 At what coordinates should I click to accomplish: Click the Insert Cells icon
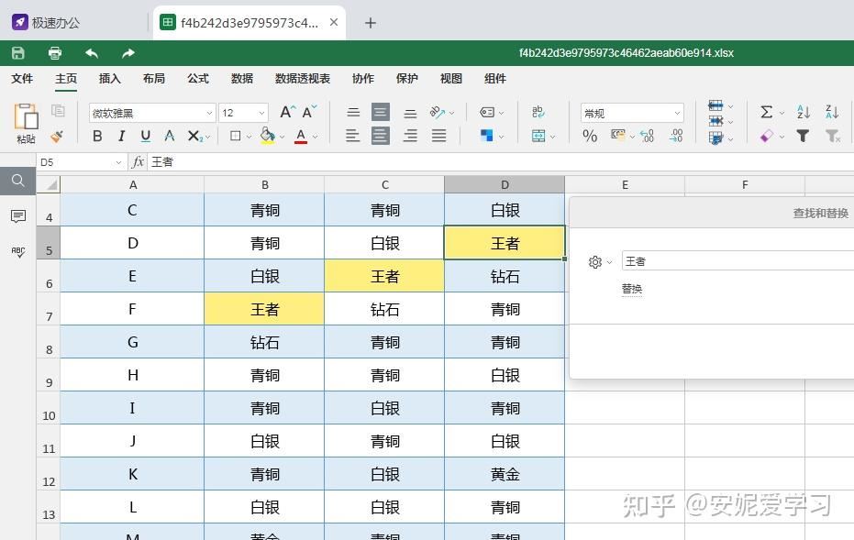pos(715,105)
